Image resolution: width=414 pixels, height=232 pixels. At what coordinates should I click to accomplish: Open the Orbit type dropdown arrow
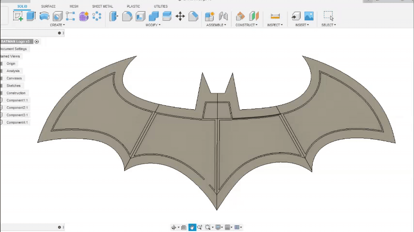click(x=178, y=228)
